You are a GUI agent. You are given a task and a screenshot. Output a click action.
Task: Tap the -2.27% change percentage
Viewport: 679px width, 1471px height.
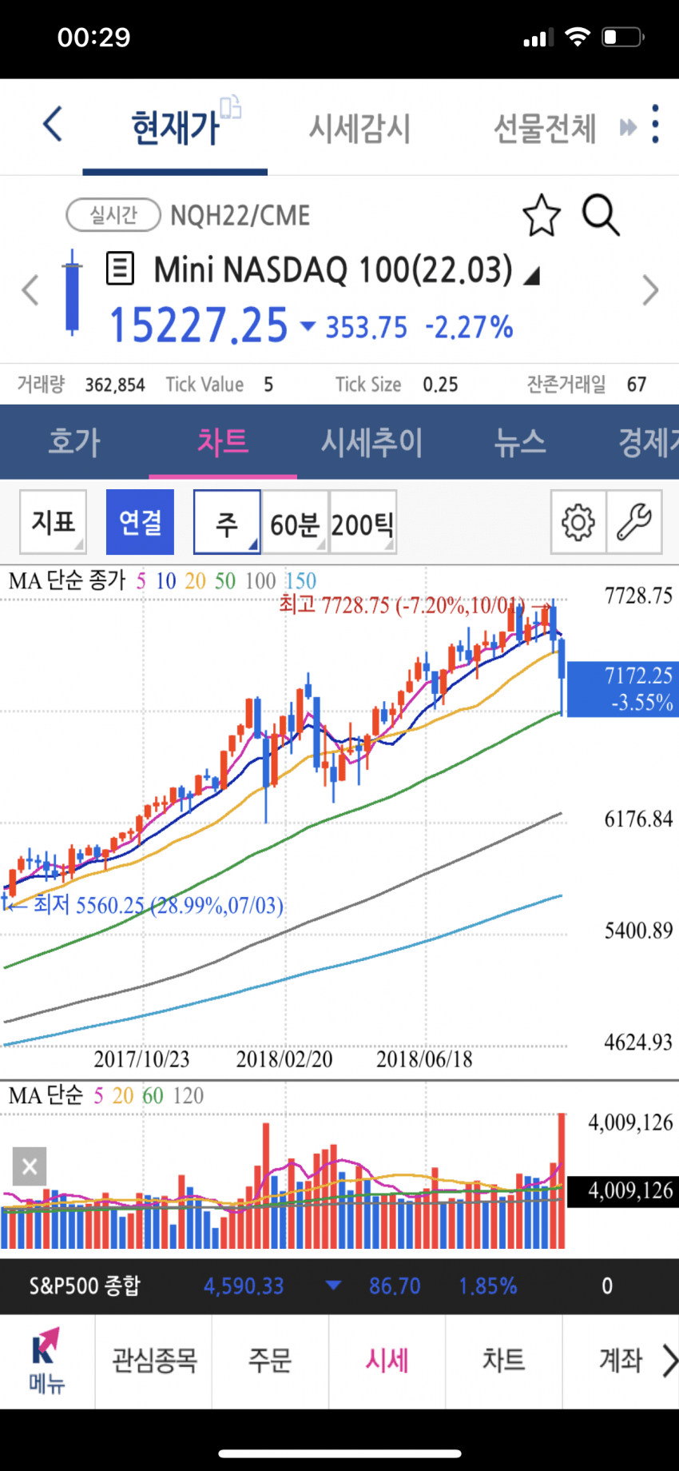[469, 327]
